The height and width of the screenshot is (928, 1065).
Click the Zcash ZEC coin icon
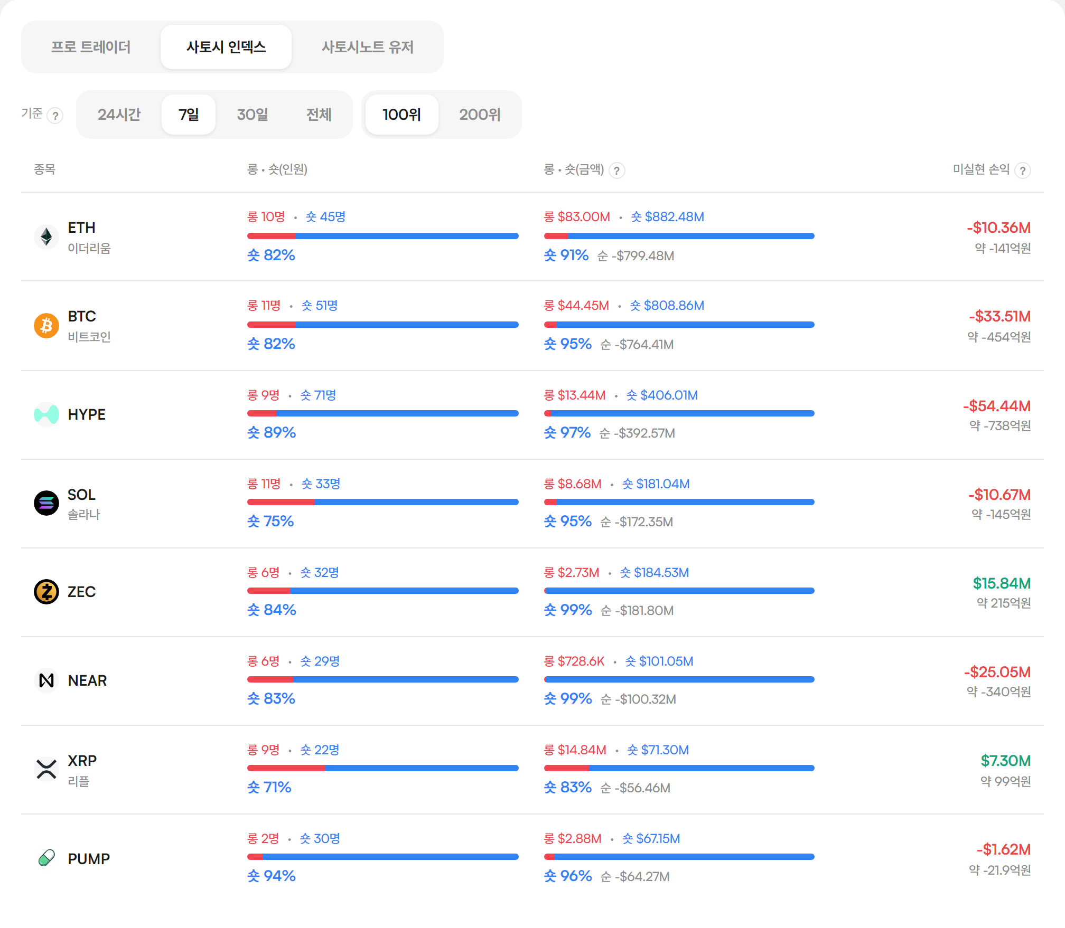(46, 592)
